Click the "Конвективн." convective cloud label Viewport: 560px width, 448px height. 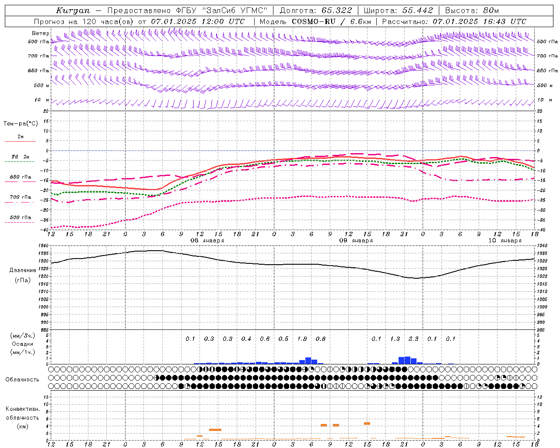pos(22,409)
